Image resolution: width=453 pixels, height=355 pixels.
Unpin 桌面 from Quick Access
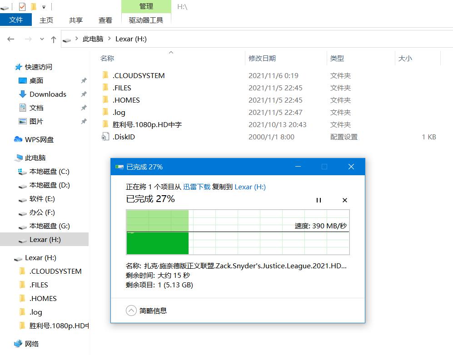(x=84, y=80)
